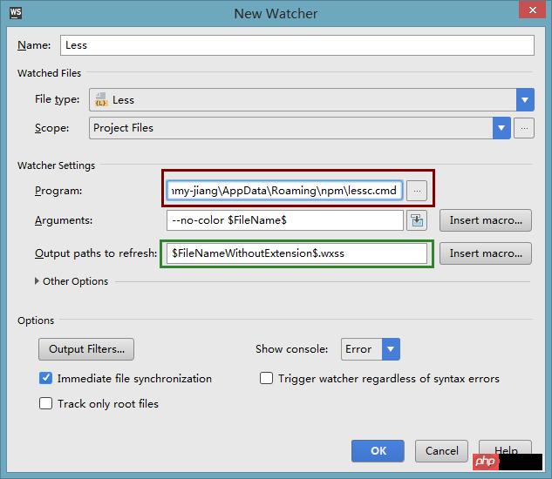
Task: Confirm the watcher with OK
Action: coord(378,451)
